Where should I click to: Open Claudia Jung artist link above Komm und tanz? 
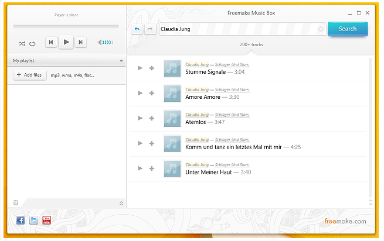click(x=197, y=140)
